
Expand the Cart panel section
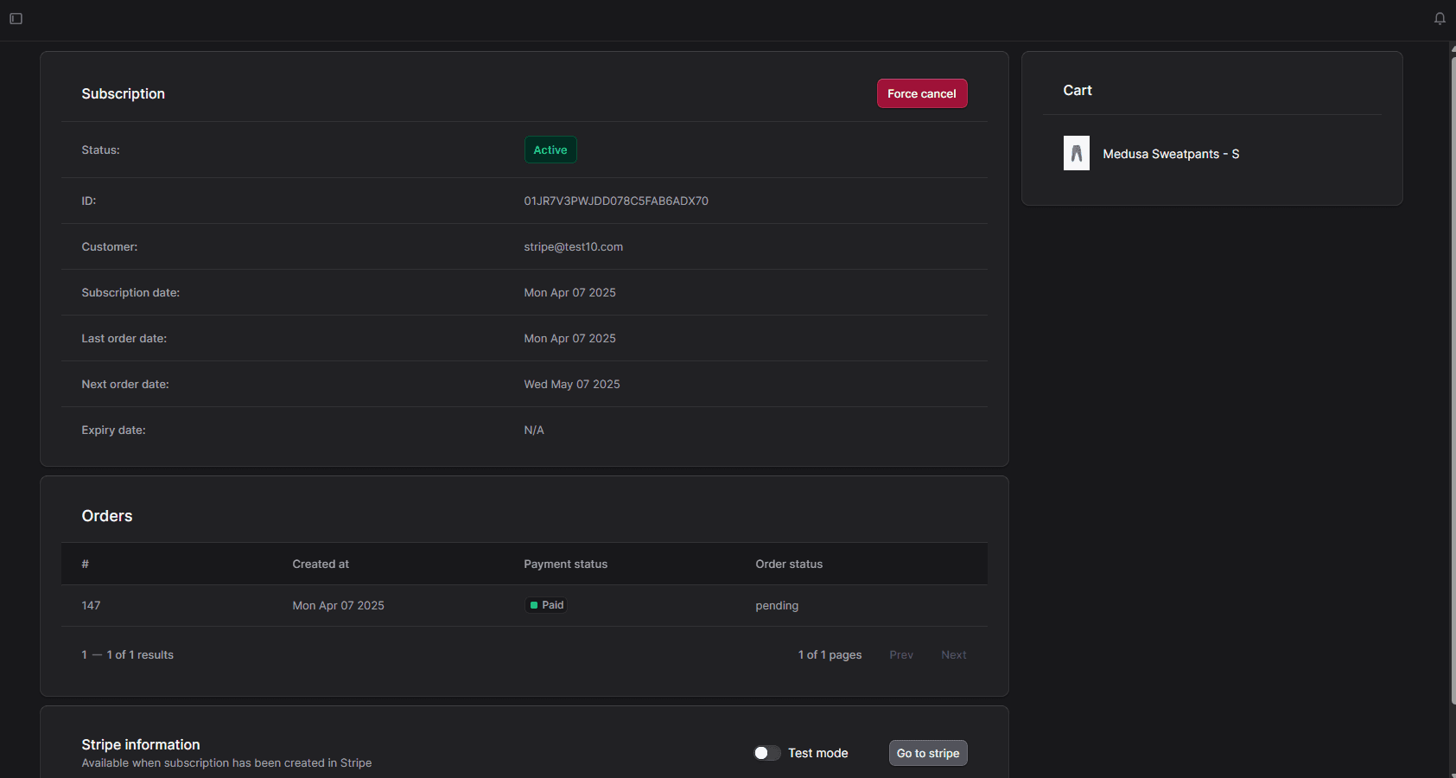point(1077,90)
